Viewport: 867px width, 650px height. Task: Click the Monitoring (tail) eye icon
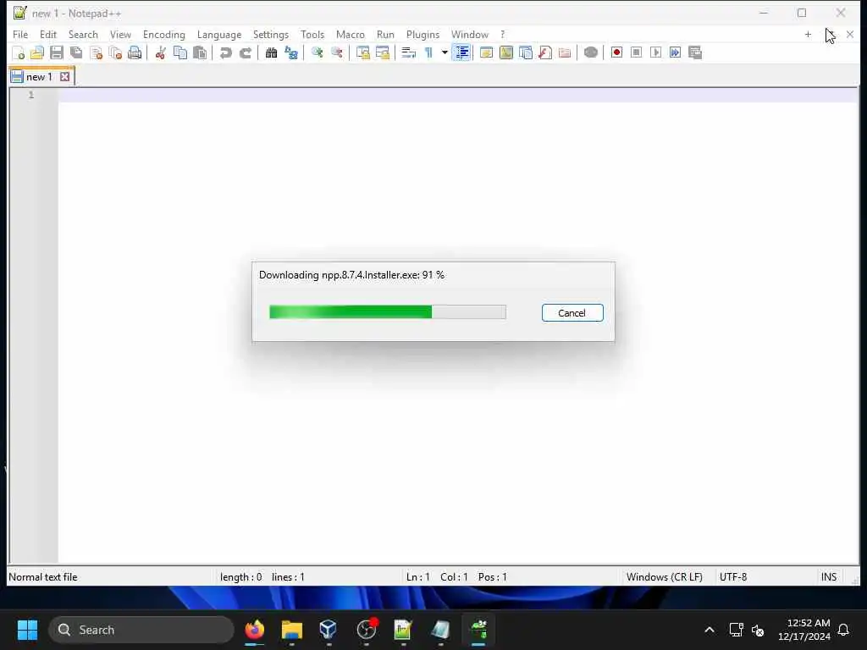(590, 52)
